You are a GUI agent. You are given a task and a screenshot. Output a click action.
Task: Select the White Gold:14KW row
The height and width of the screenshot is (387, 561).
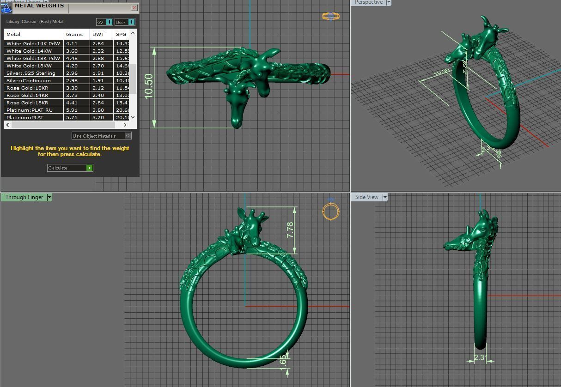(67, 51)
